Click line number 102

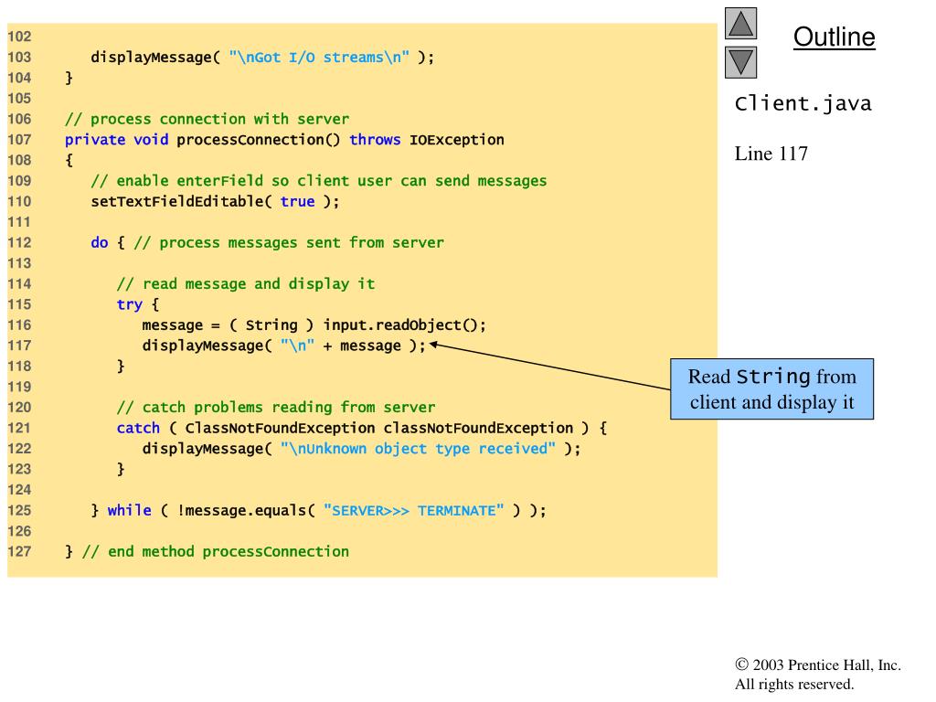19,37
